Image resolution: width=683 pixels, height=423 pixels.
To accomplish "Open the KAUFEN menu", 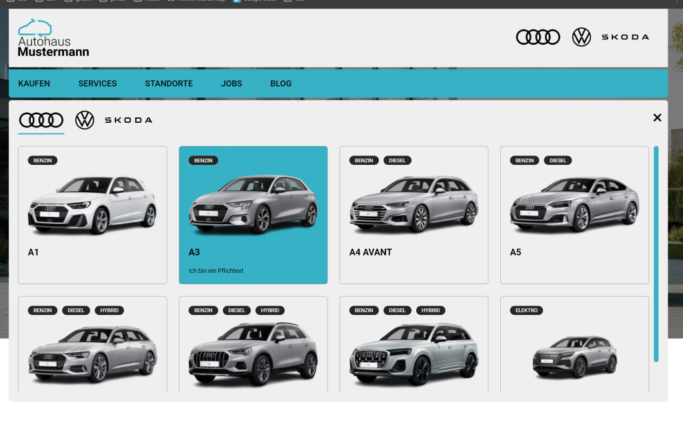I will pyautogui.click(x=34, y=83).
